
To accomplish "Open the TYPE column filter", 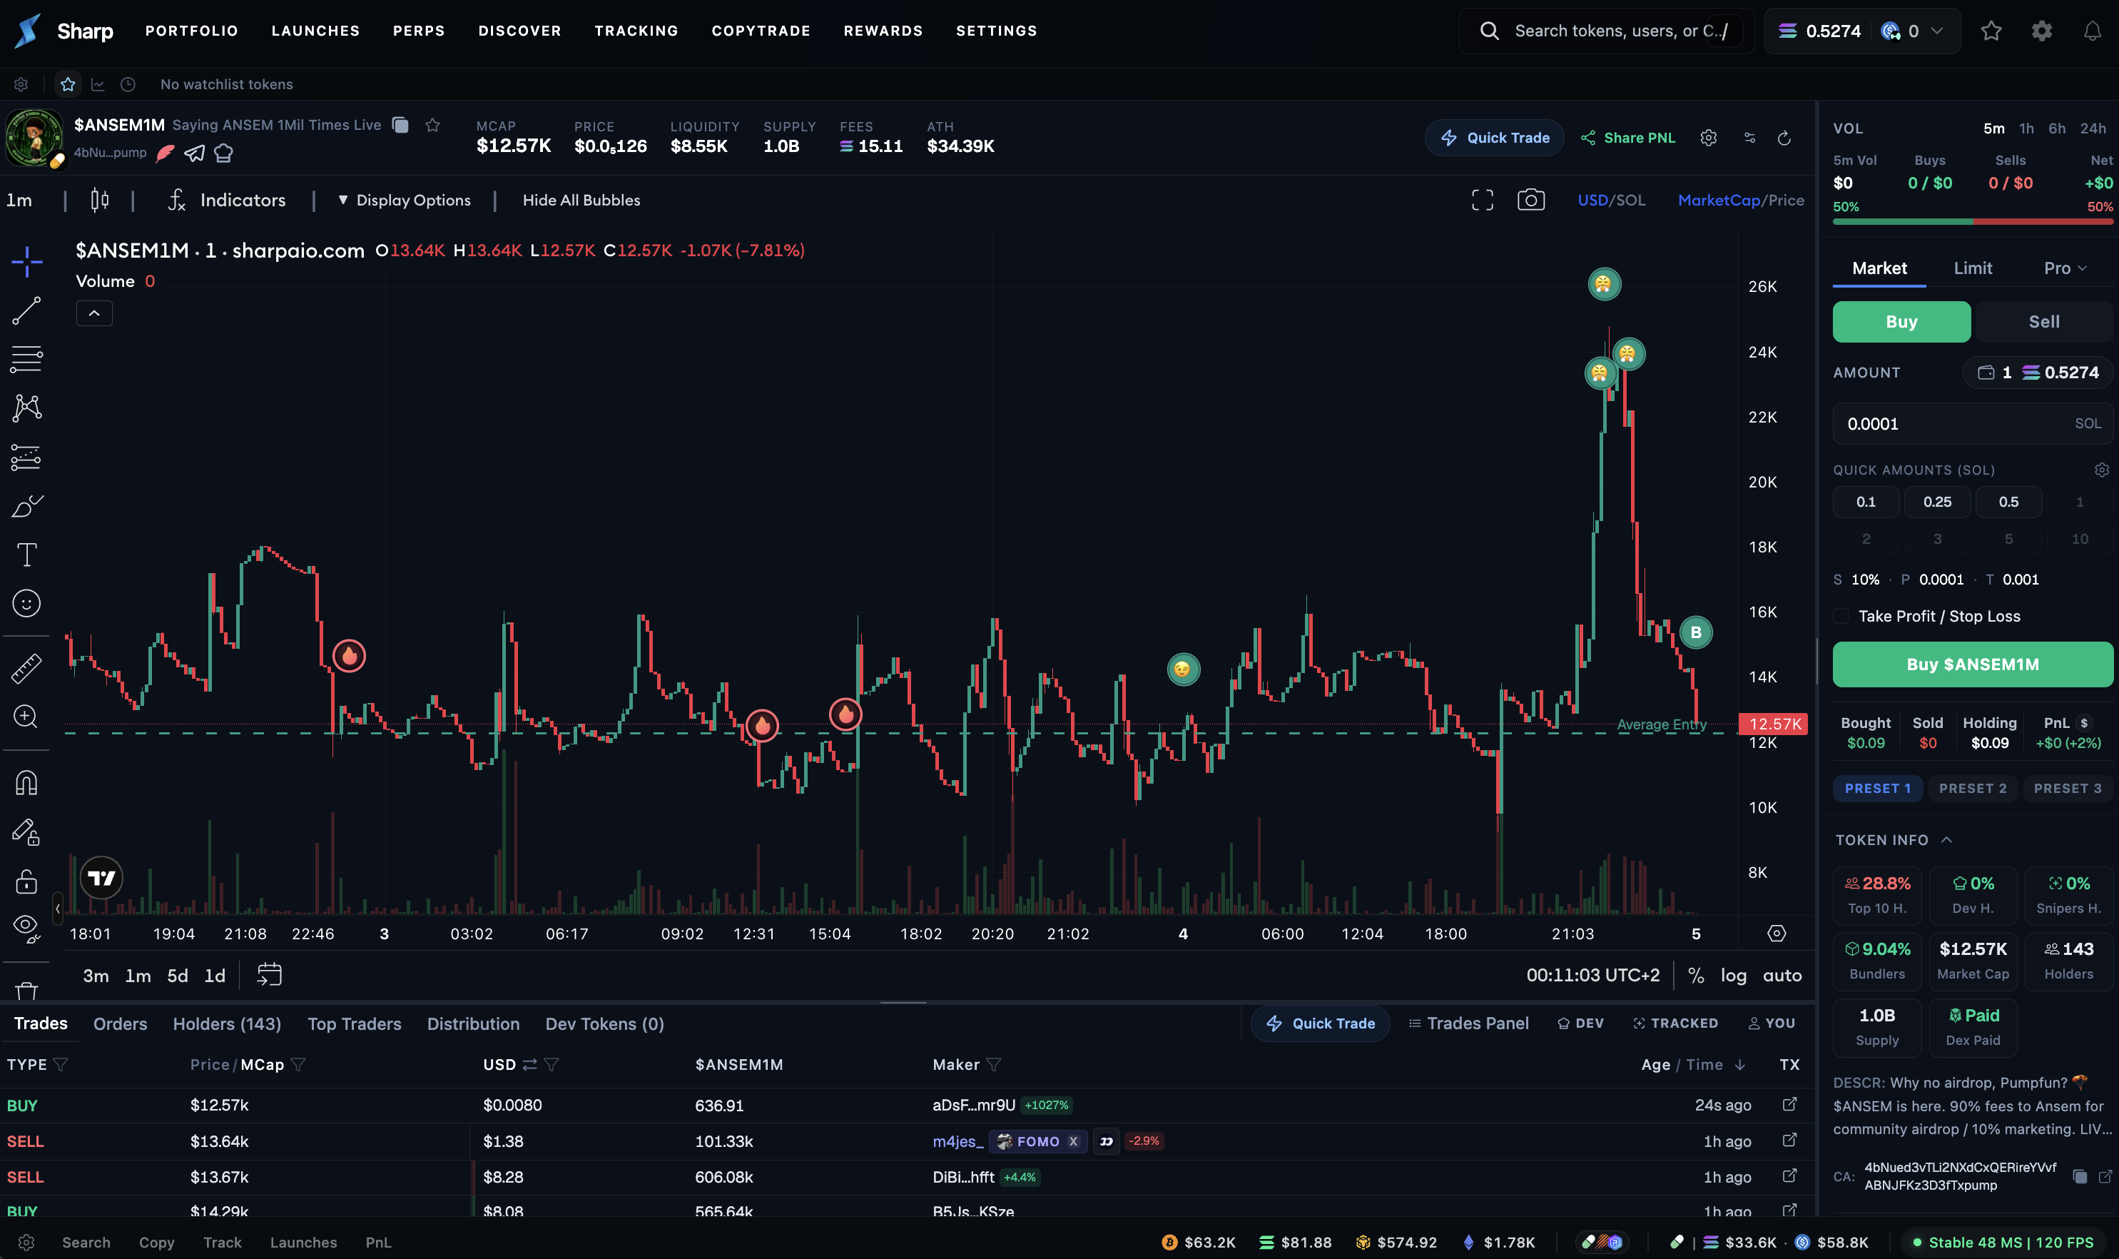I will pos(61,1065).
